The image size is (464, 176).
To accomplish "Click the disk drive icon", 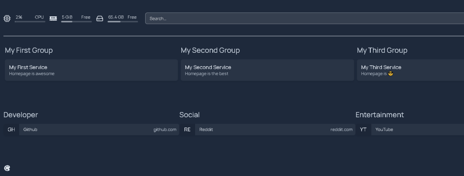I will pos(100,18).
